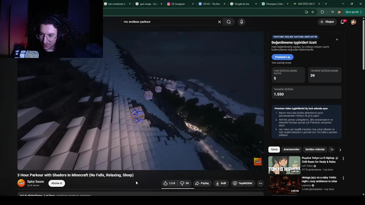Select the Seriden videolar filter chip

pos(315,149)
